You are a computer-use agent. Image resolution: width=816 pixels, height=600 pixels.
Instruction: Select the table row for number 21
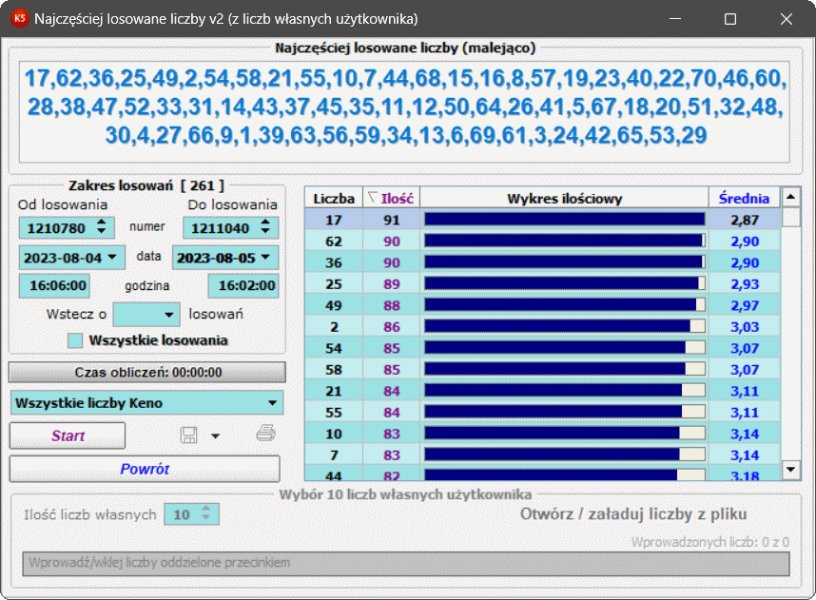pyautogui.click(x=542, y=390)
